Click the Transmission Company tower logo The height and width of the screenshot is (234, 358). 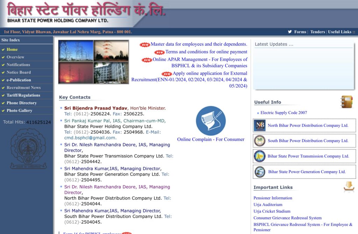[260, 156]
